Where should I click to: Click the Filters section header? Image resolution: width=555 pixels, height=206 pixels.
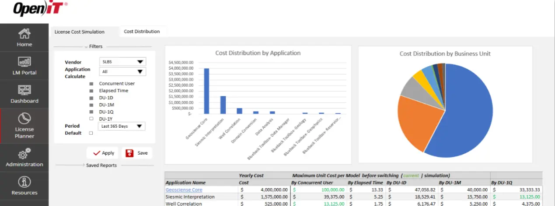pyautogui.click(x=96, y=47)
